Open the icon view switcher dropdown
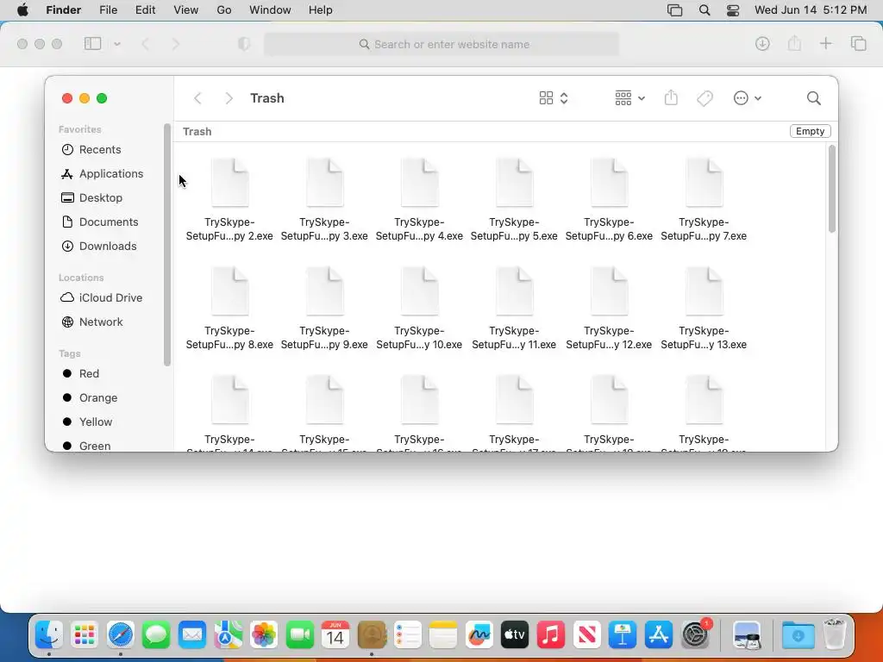 point(554,98)
